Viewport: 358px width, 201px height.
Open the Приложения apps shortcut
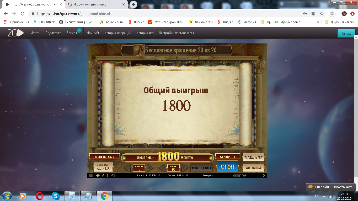pyautogui.click(x=16, y=22)
